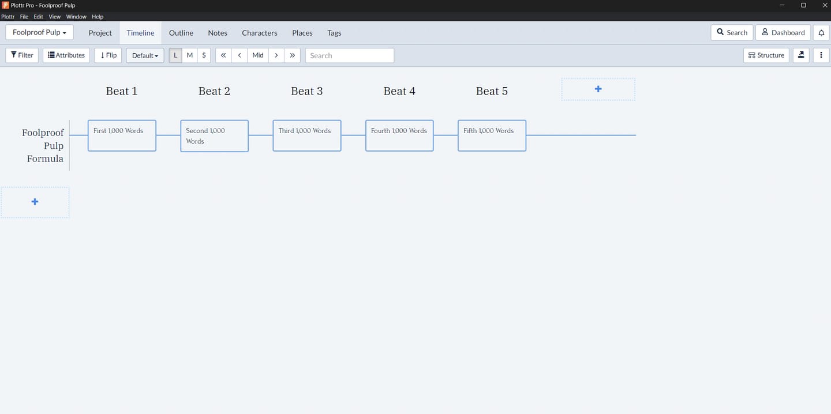The image size is (831, 414).
Task: Click the timeline Search input field
Action: tap(349, 55)
